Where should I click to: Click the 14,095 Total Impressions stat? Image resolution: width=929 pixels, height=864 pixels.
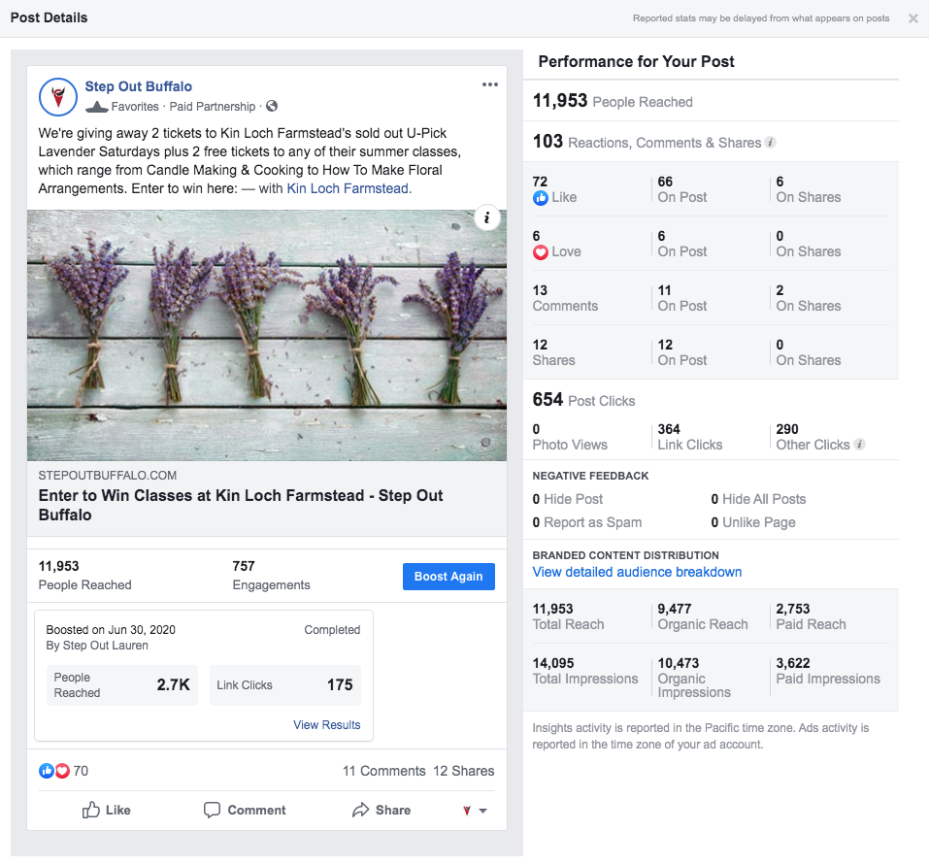pyautogui.click(x=585, y=671)
